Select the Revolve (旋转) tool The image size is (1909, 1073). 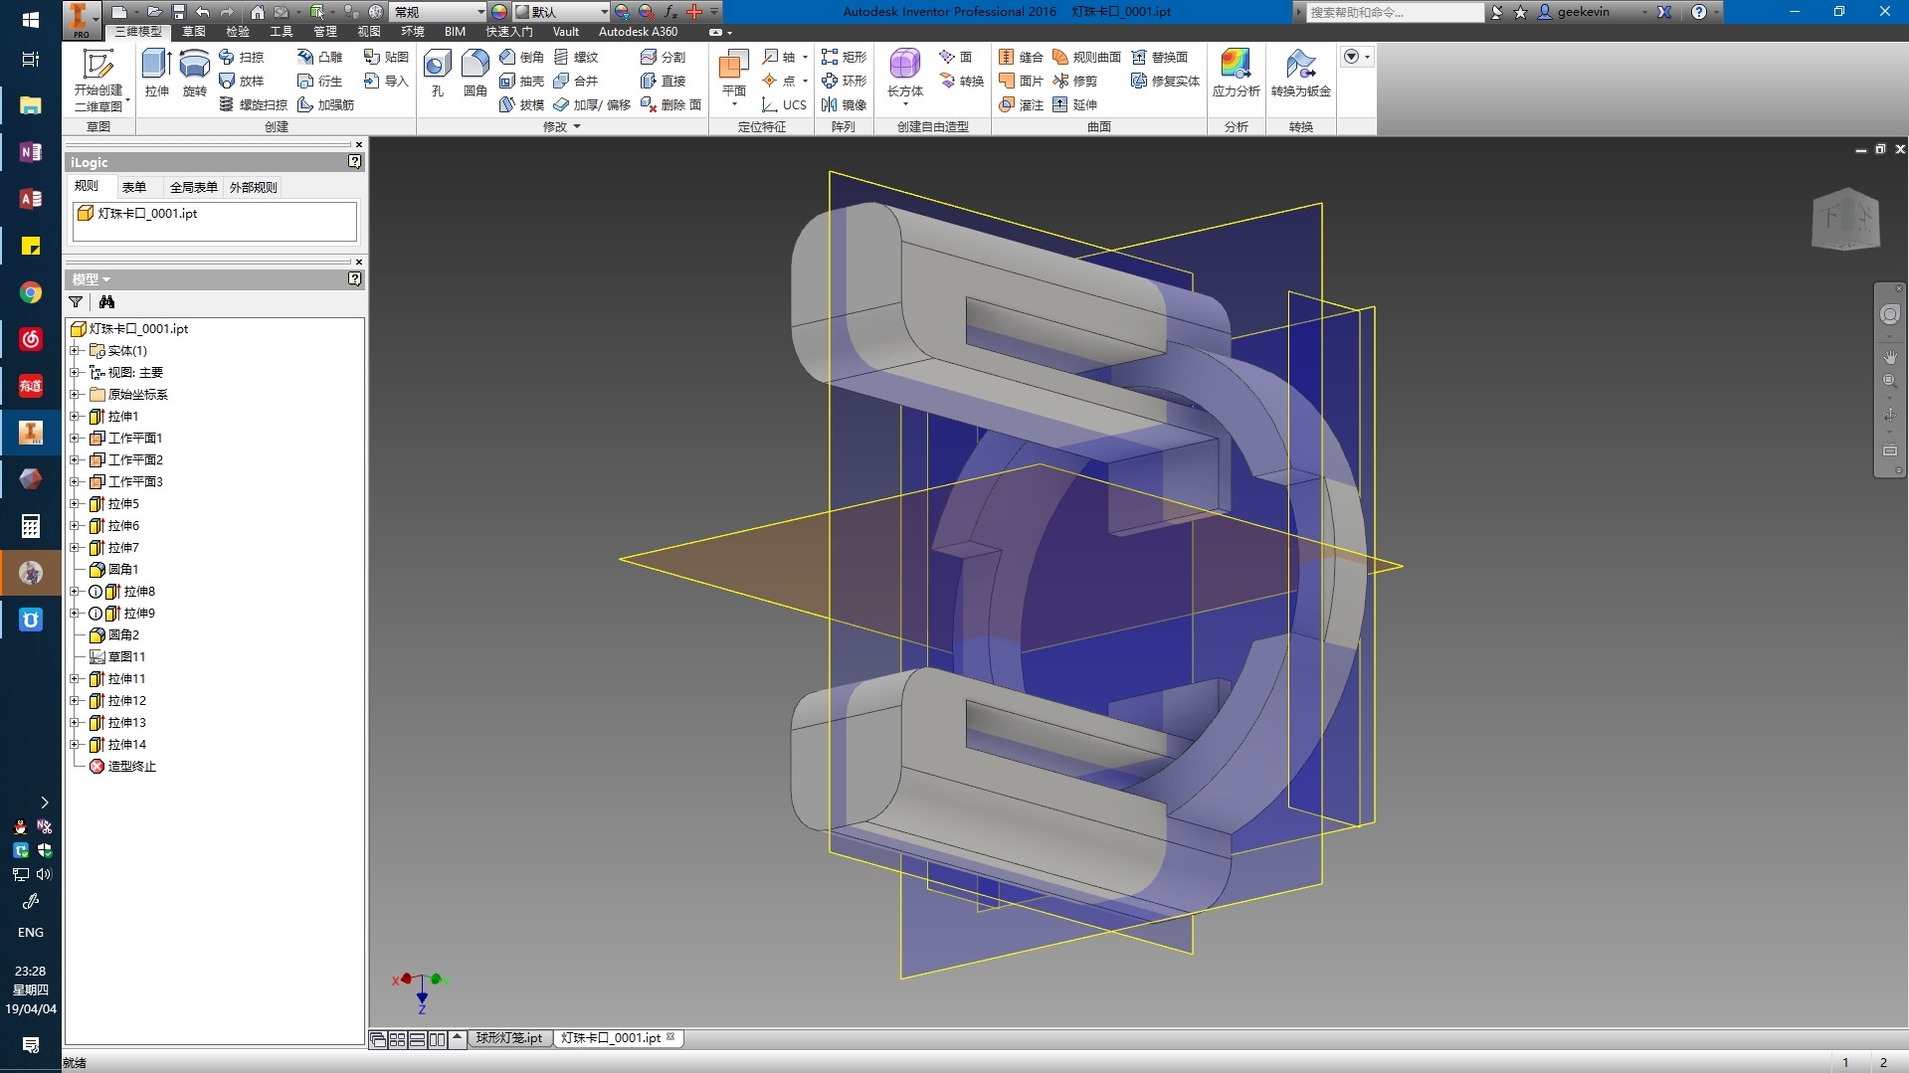pos(194,66)
